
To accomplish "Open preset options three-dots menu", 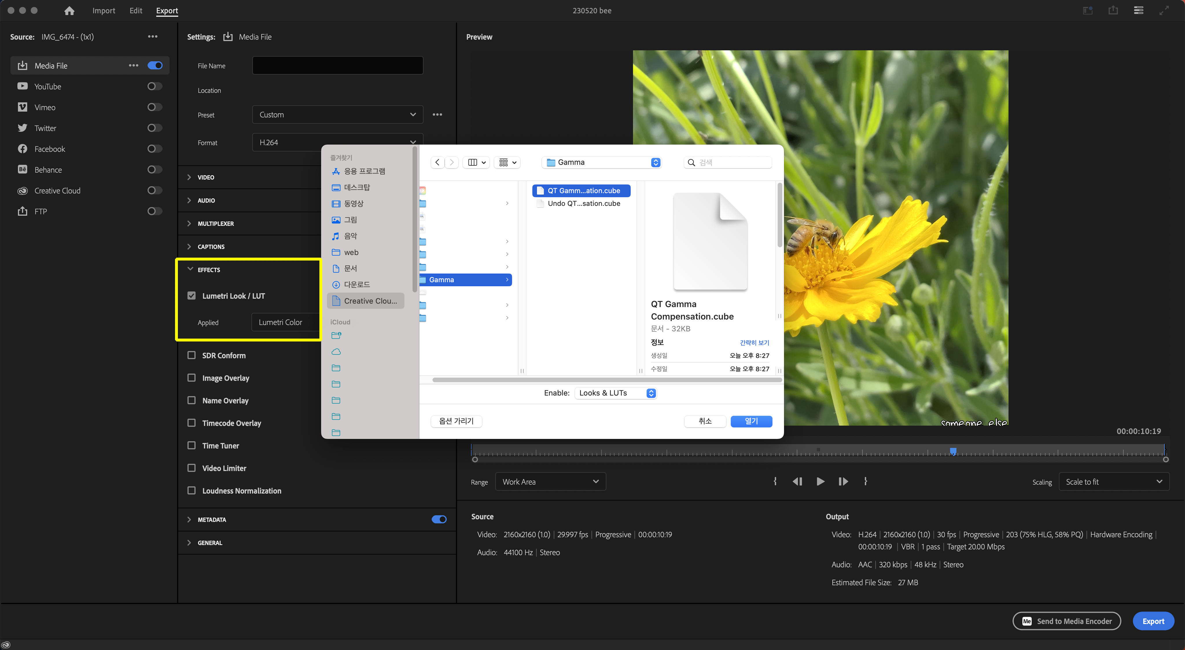I will (x=437, y=115).
